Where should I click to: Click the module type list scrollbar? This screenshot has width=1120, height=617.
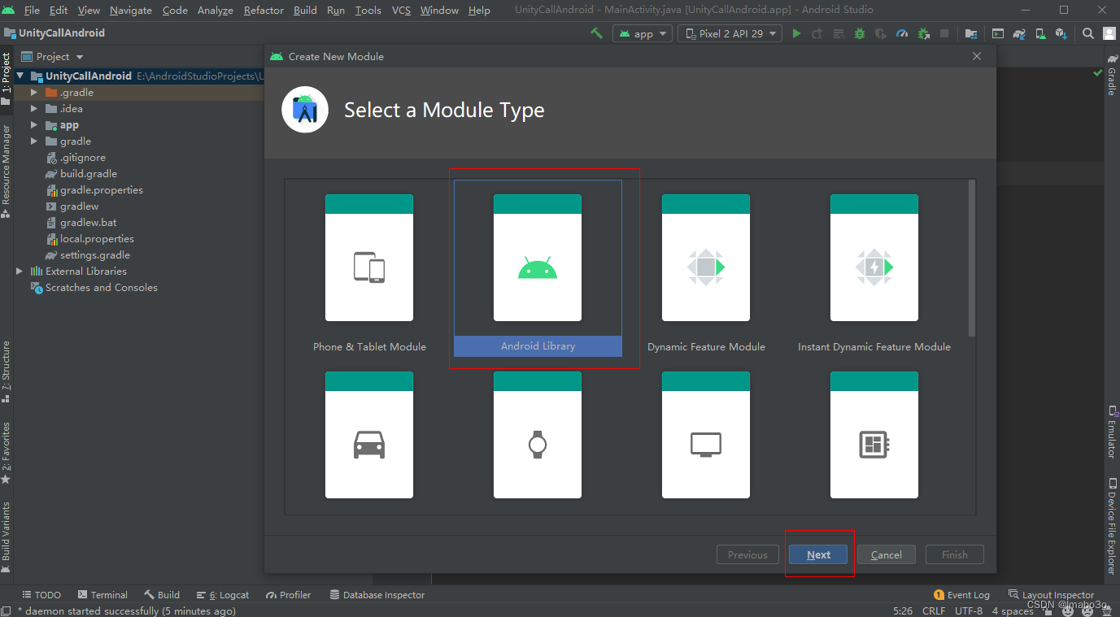(971, 258)
